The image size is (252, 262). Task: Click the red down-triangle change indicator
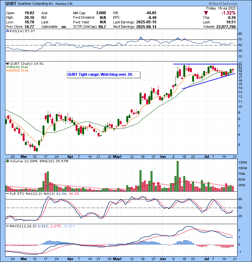click(206, 13)
